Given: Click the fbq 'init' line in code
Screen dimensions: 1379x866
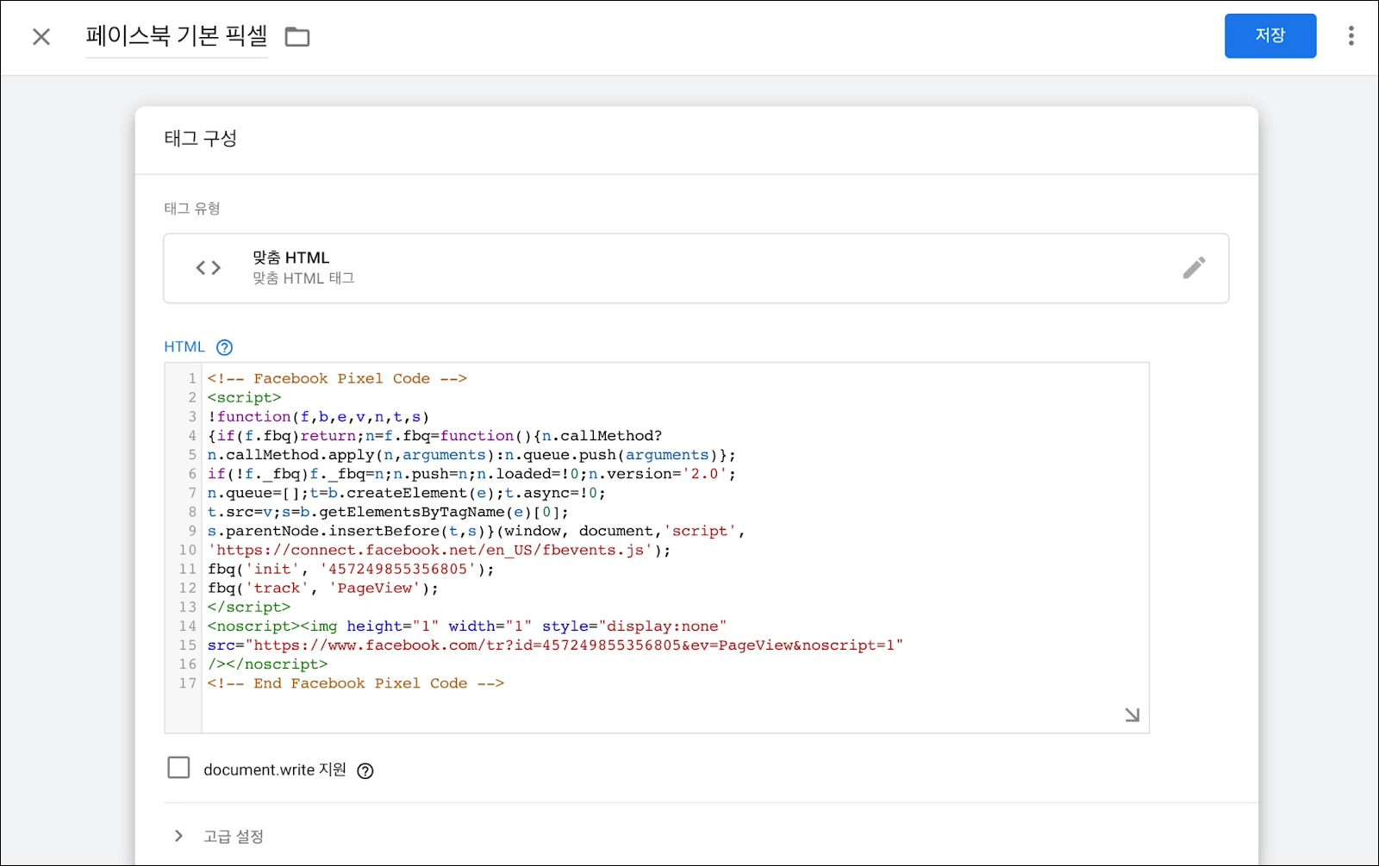Looking at the screenshot, I should point(351,570).
